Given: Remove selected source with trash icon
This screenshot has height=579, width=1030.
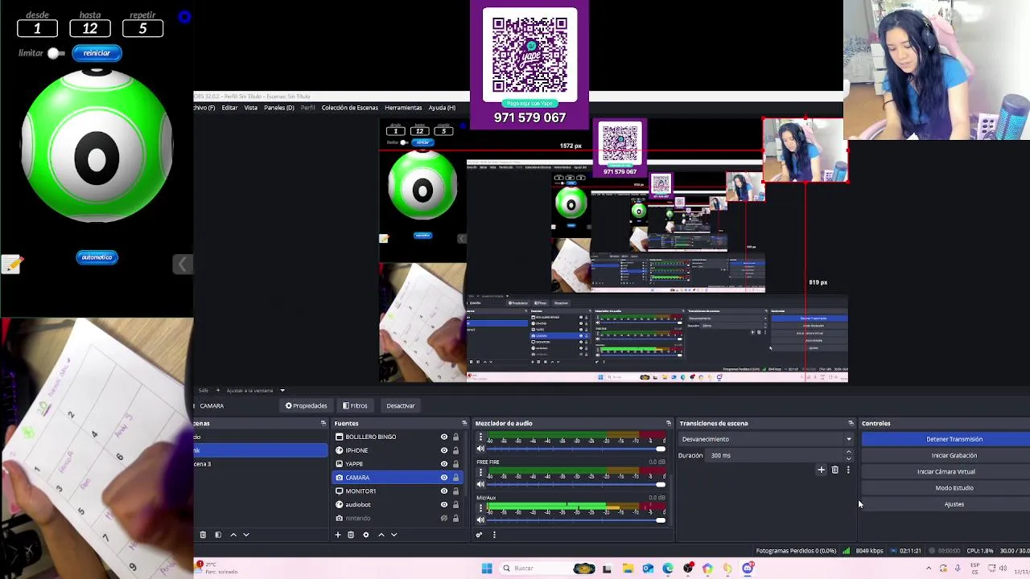Looking at the screenshot, I should tap(351, 535).
